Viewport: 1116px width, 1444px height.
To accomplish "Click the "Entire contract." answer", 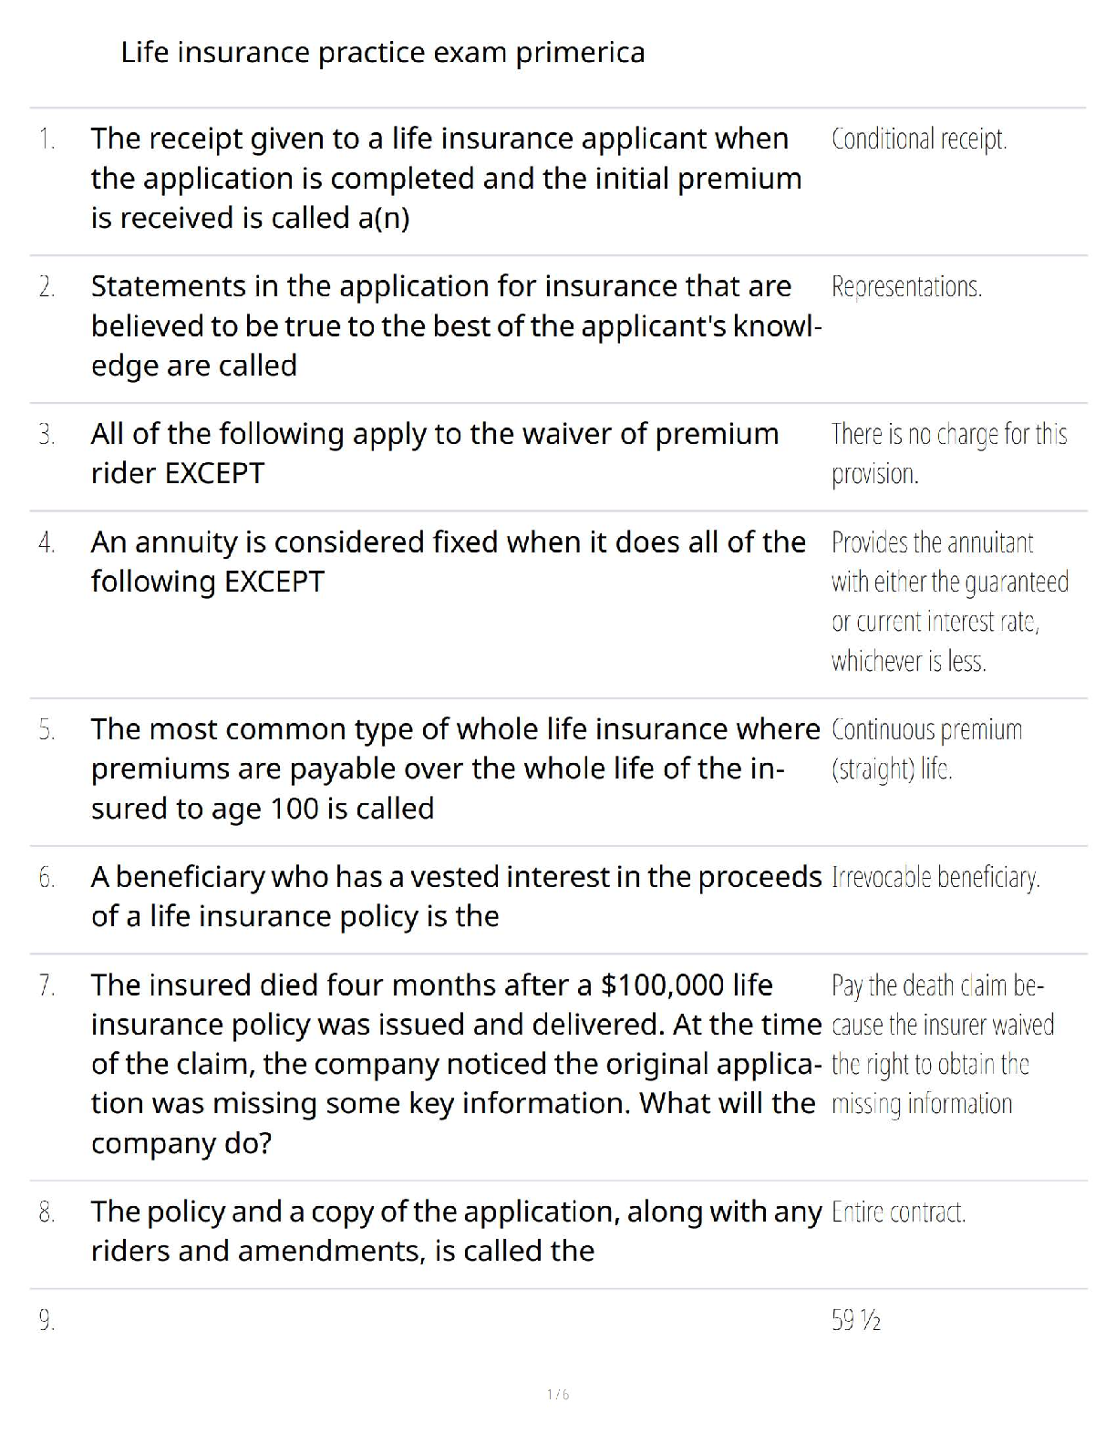I will [x=898, y=1212].
